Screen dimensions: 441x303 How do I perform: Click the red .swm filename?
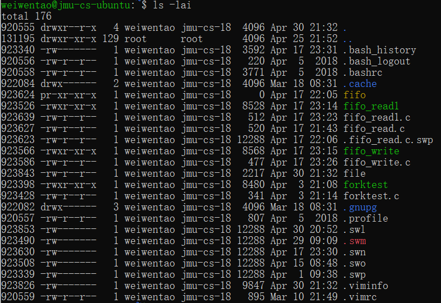tap(355, 241)
